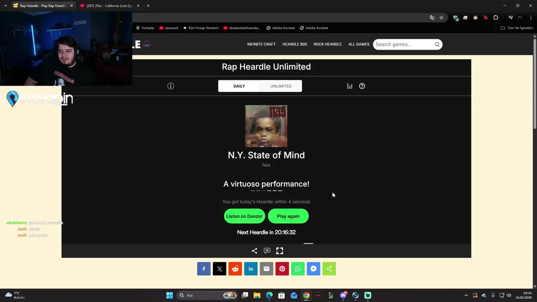Share on WhatsApp
This screenshot has width=537, height=302.
coord(298,269)
